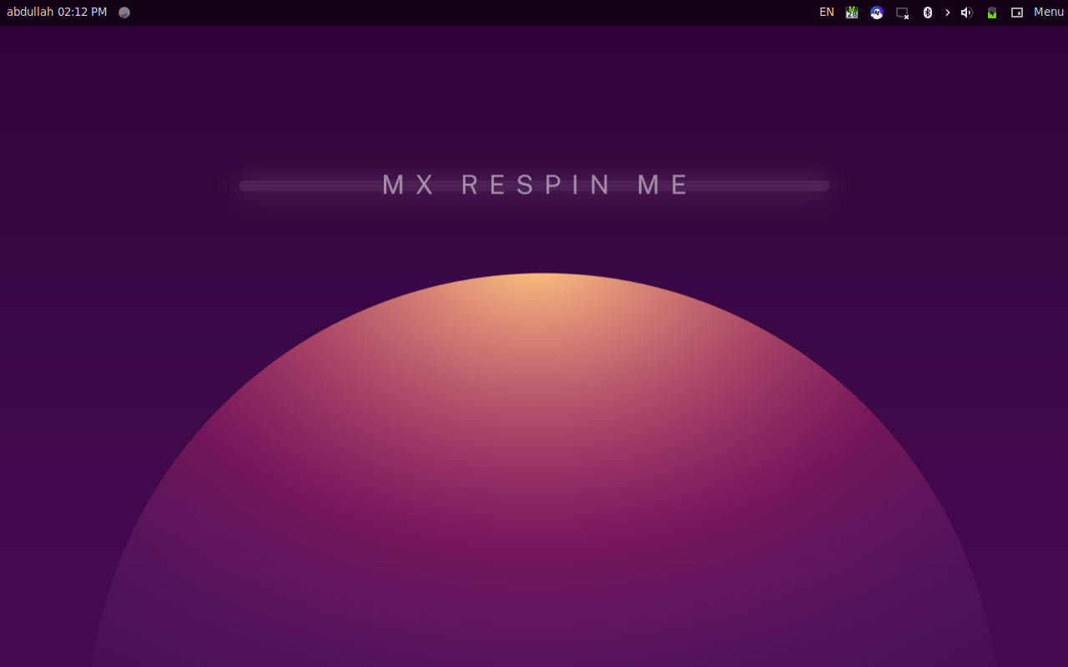Open the calendar icon showing 28
This screenshot has width=1068, height=667.
coord(851,13)
